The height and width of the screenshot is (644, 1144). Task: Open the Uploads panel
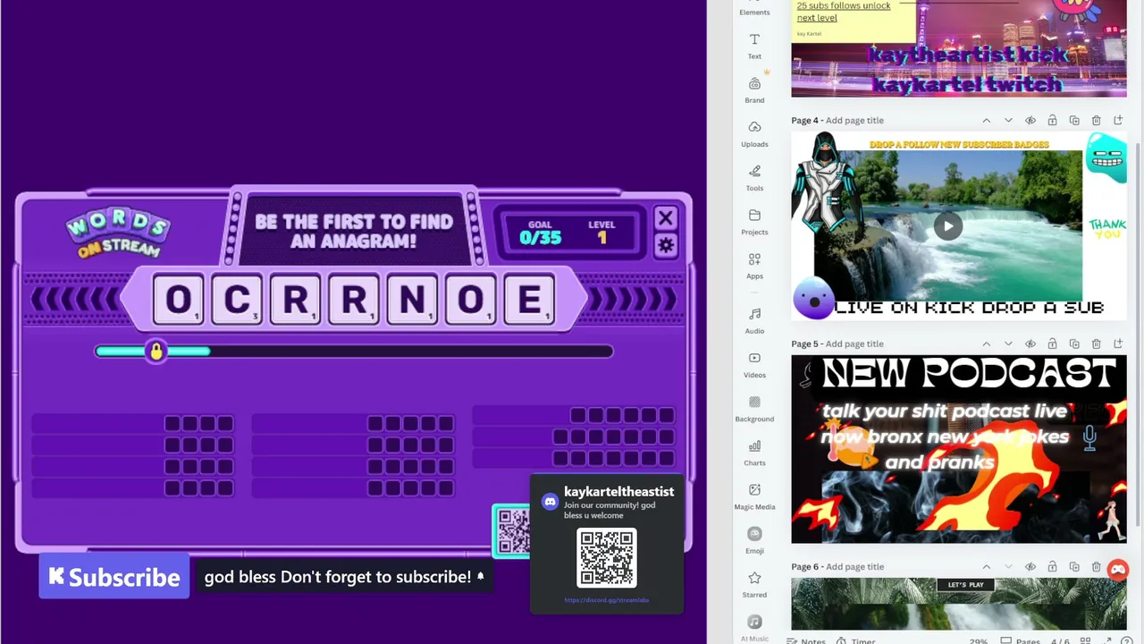[754, 134]
